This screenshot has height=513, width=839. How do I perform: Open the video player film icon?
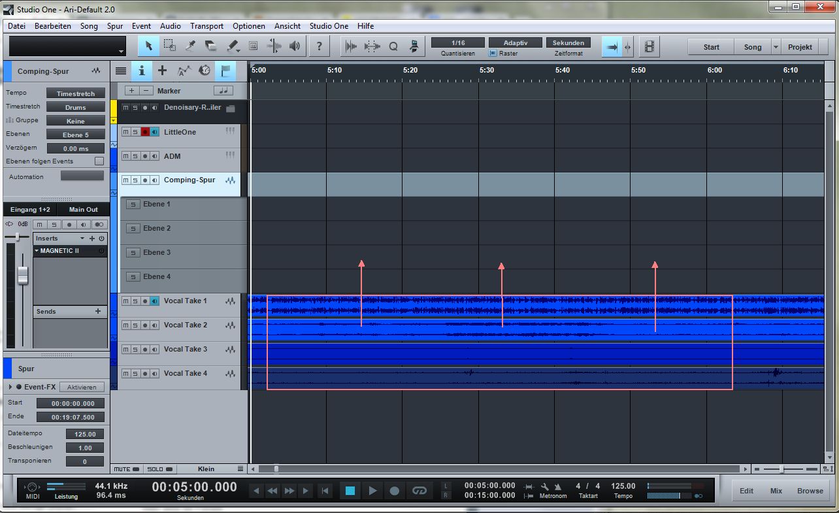click(x=649, y=46)
